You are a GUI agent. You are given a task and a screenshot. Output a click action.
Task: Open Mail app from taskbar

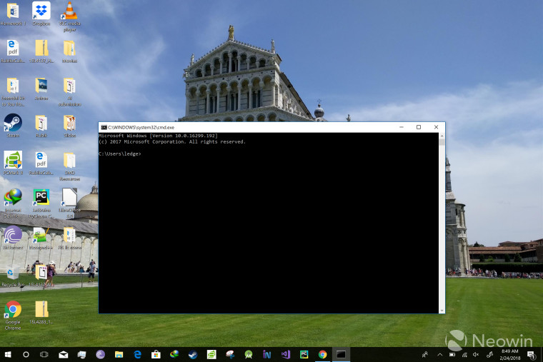(x=64, y=354)
